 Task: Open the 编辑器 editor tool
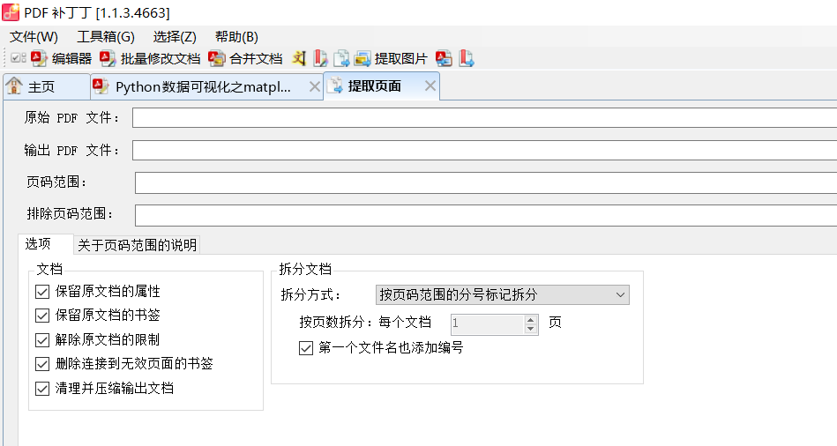62,58
